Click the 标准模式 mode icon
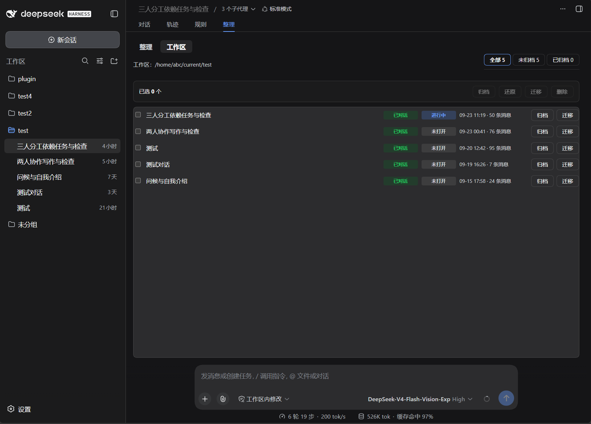 click(x=265, y=9)
